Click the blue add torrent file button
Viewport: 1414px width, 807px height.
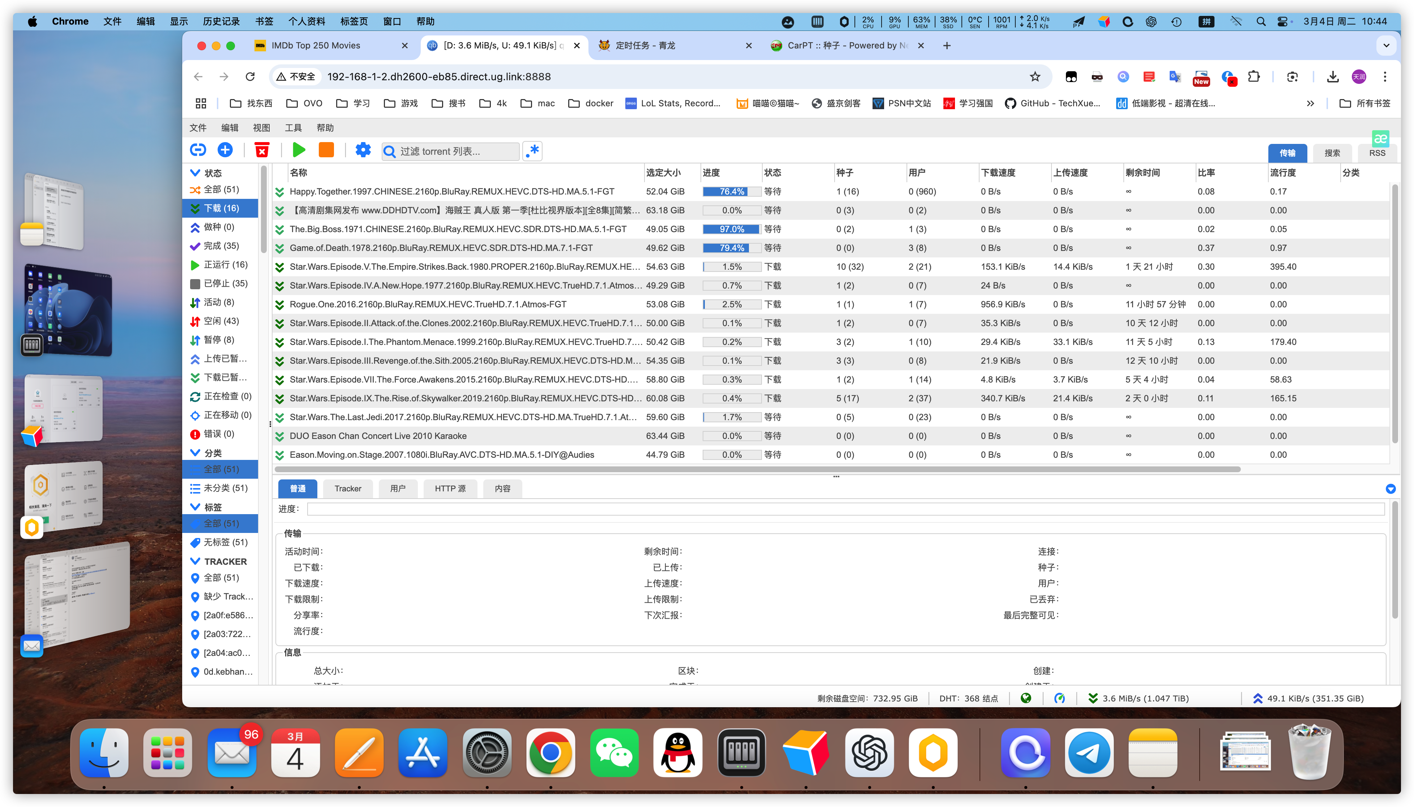pos(225,150)
